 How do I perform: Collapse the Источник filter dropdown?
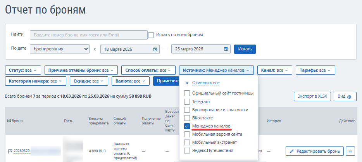[x=216, y=70]
